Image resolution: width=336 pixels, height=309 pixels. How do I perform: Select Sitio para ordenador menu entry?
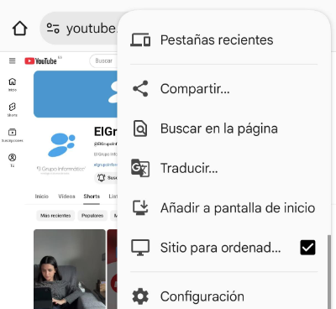[224, 248]
